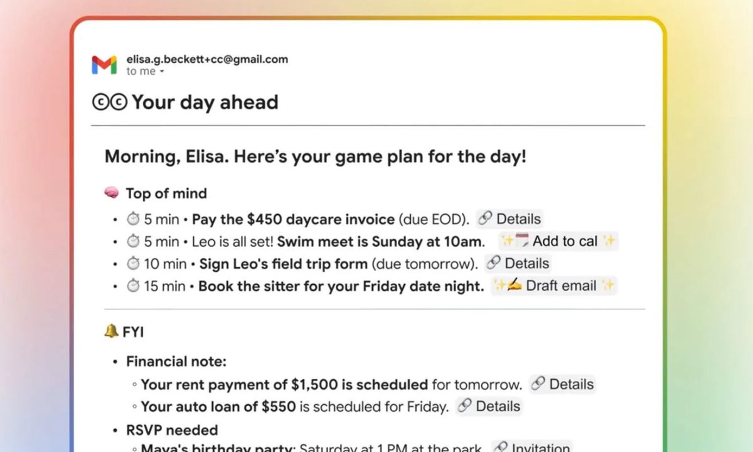Click the bell icon next to FYI
753x452 pixels.
(111, 331)
